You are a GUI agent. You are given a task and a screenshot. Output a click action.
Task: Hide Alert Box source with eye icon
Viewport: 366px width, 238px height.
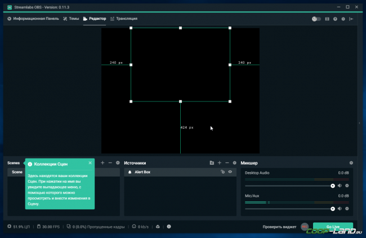[230, 172]
